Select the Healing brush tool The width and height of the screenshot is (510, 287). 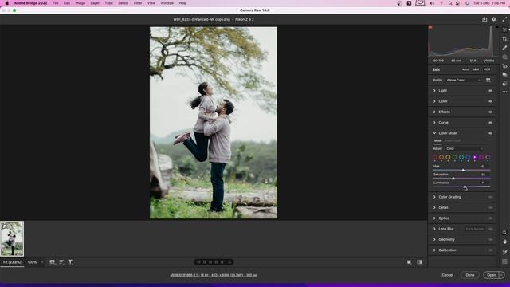coord(504,48)
